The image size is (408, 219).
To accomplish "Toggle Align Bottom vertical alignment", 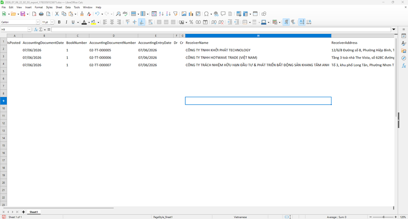I will click(141, 22).
